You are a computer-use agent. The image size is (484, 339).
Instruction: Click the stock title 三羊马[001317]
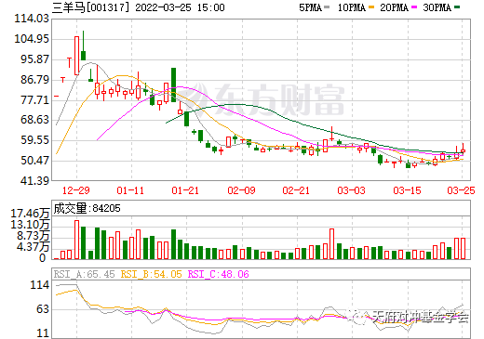pos(90,7)
